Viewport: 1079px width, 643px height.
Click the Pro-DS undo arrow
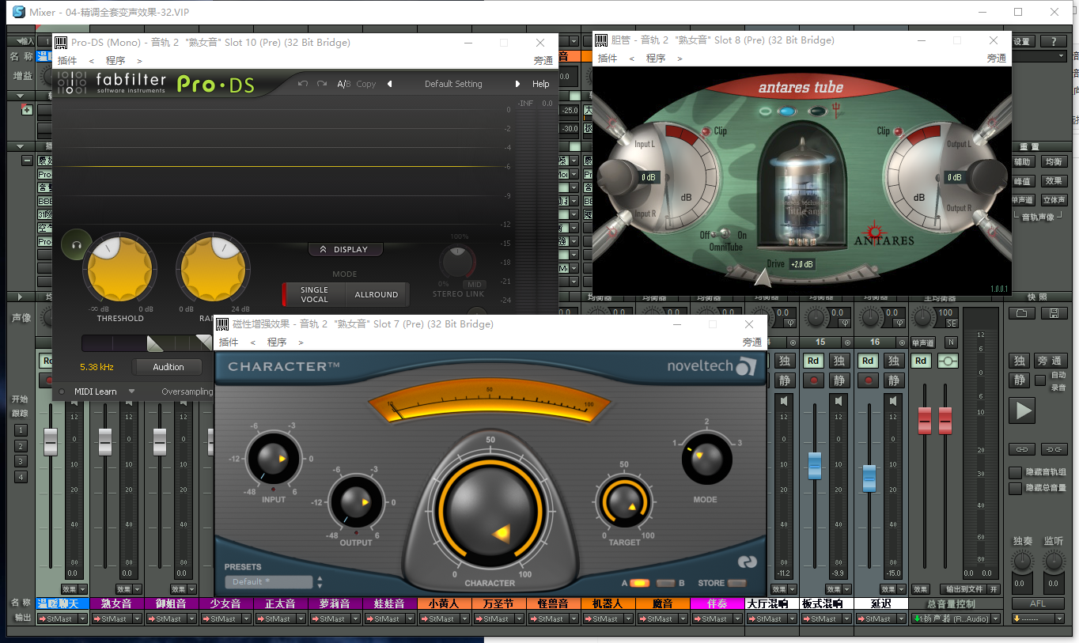coord(302,84)
